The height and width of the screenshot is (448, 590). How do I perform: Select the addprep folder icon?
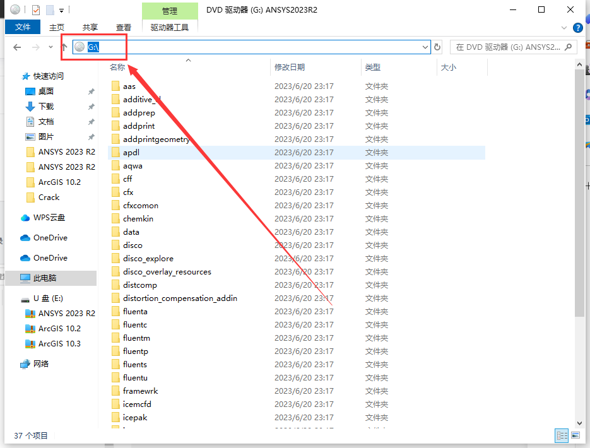(x=115, y=112)
